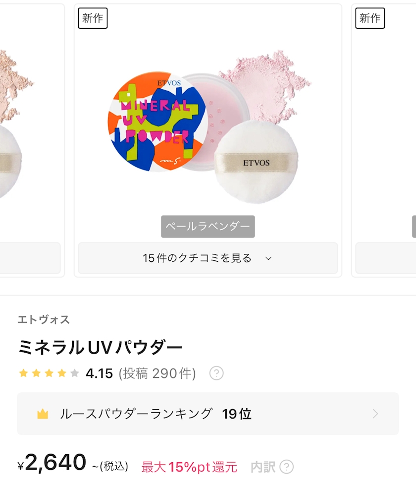Click the star rating icons
Screen dimensions: 416x487
pos(49,373)
